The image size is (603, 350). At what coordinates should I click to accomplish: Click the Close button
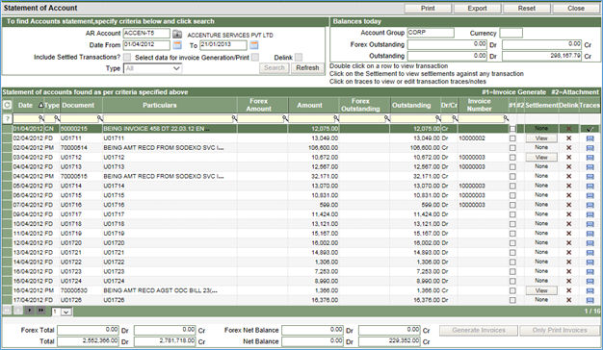[x=576, y=8]
